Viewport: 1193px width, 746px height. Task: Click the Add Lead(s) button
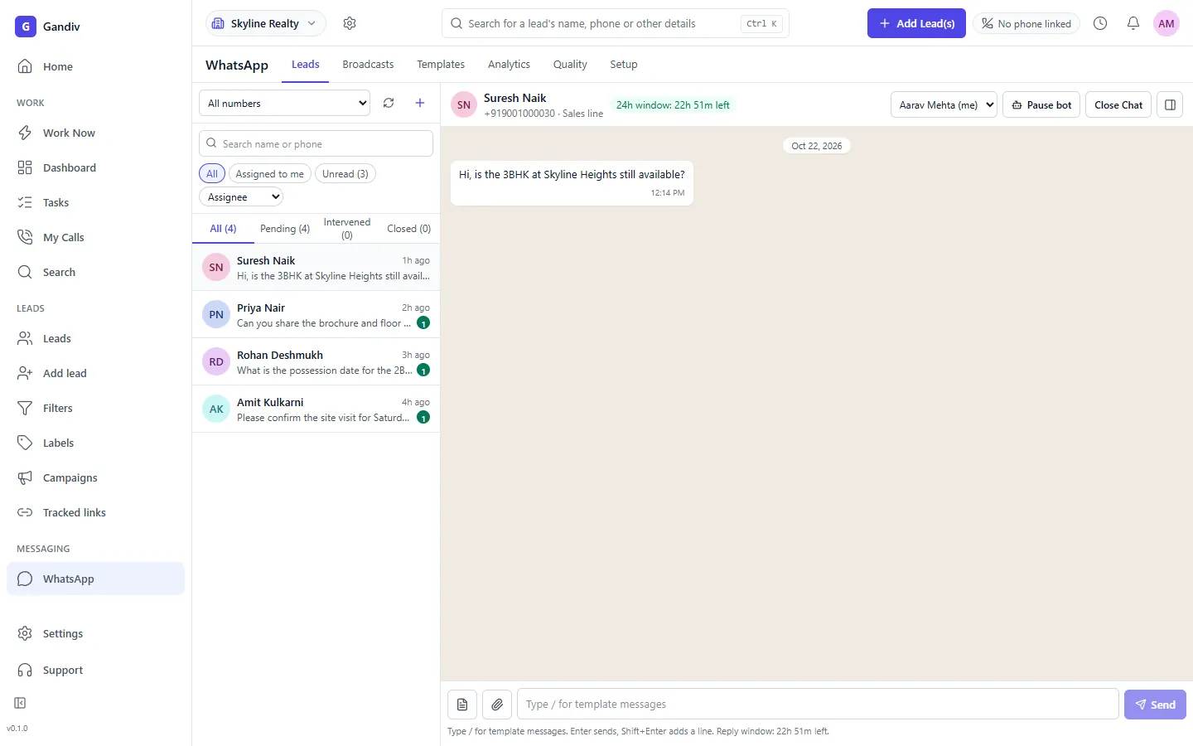pos(916,23)
